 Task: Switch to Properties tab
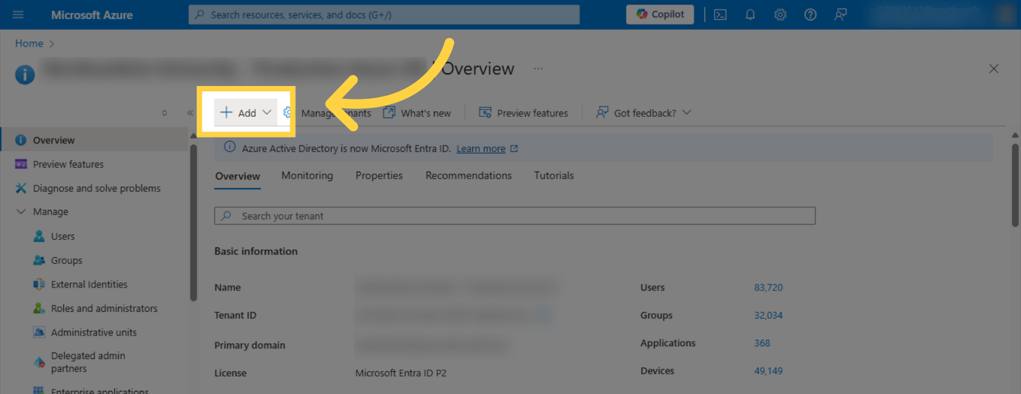[379, 175]
